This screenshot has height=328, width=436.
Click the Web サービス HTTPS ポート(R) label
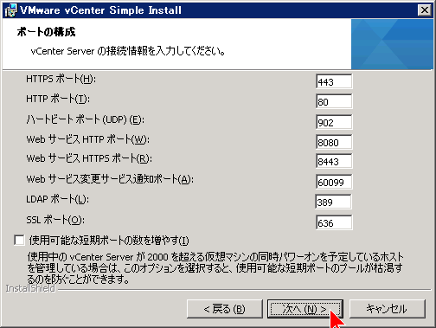tap(89, 158)
